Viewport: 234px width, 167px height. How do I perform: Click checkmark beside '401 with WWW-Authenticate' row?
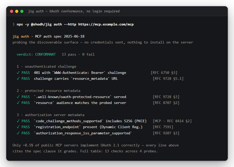[x=18, y=73]
